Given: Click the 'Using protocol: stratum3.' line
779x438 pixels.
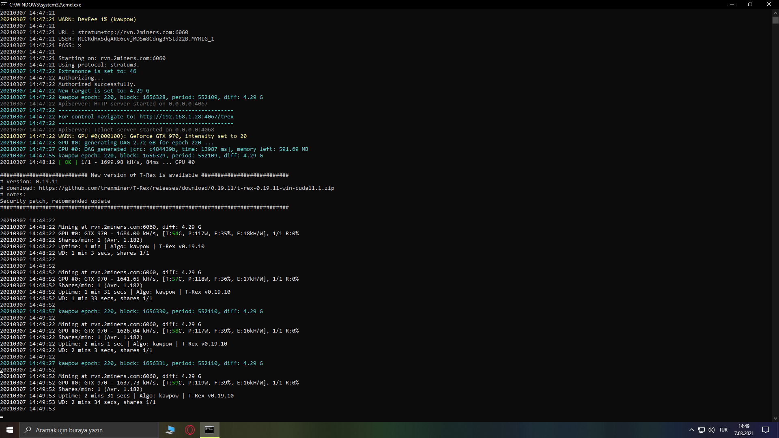Looking at the screenshot, I should coord(70,65).
